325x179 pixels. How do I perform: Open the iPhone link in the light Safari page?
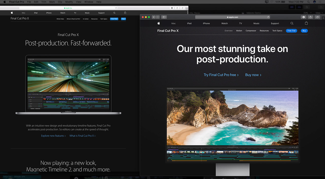click(x=49, y=13)
